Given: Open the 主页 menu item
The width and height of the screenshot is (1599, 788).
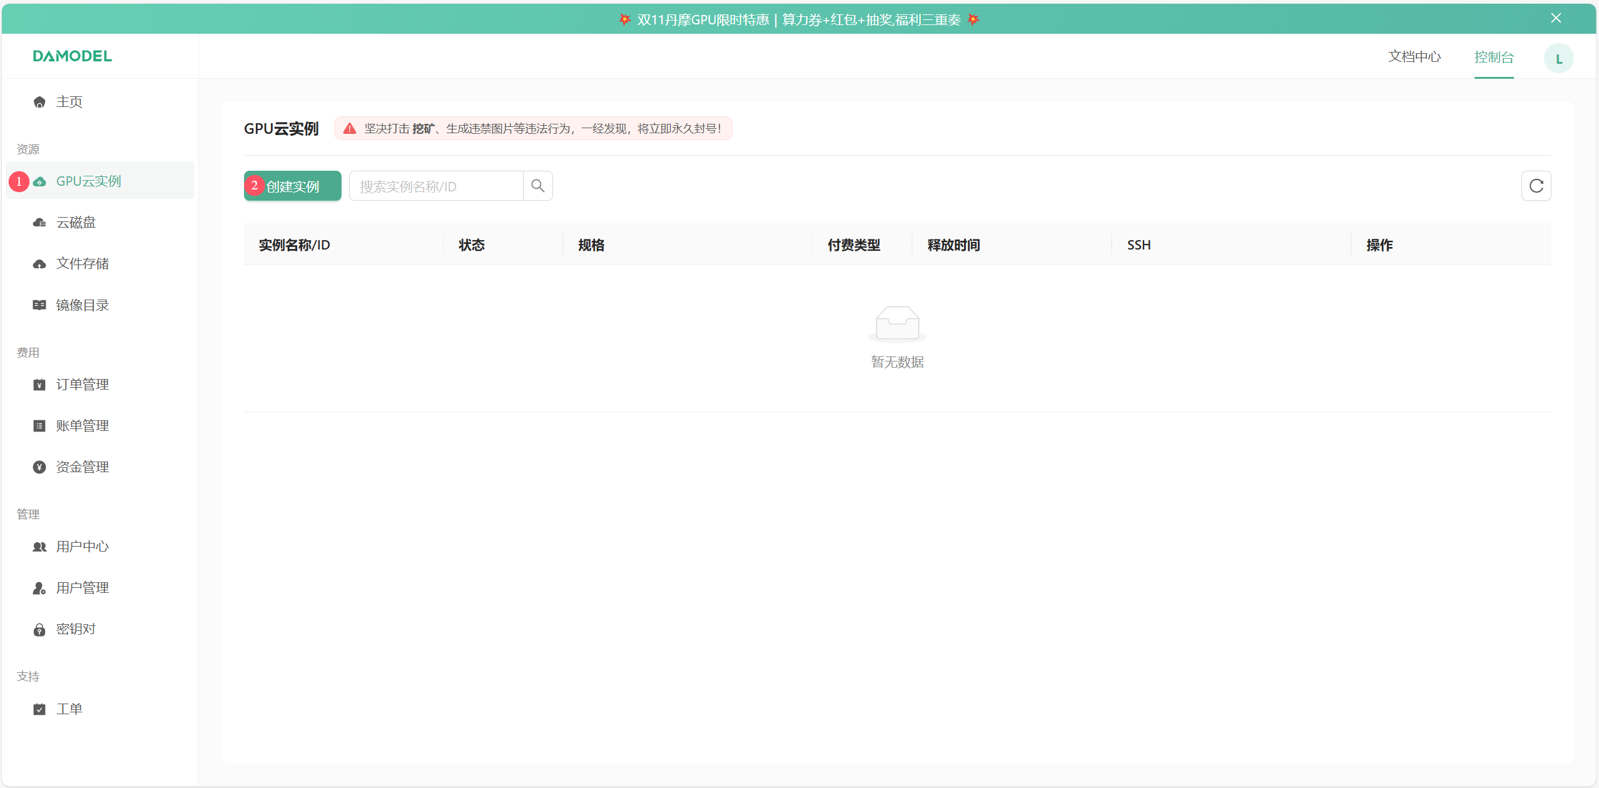Looking at the screenshot, I should coord(100,102).
